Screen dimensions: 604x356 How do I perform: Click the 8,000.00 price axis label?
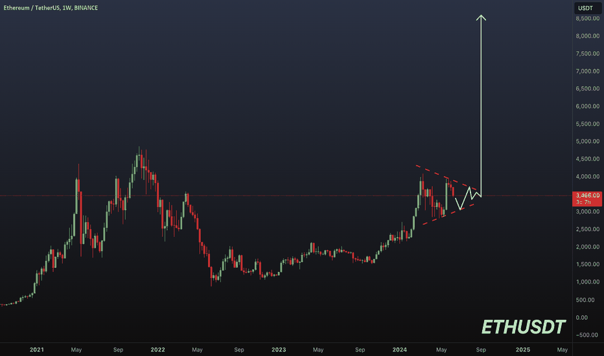pos(587,36)
